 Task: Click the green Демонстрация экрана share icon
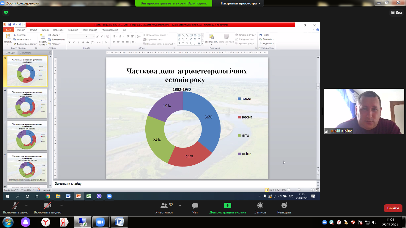pyautogui.click(x=227, y=205)
